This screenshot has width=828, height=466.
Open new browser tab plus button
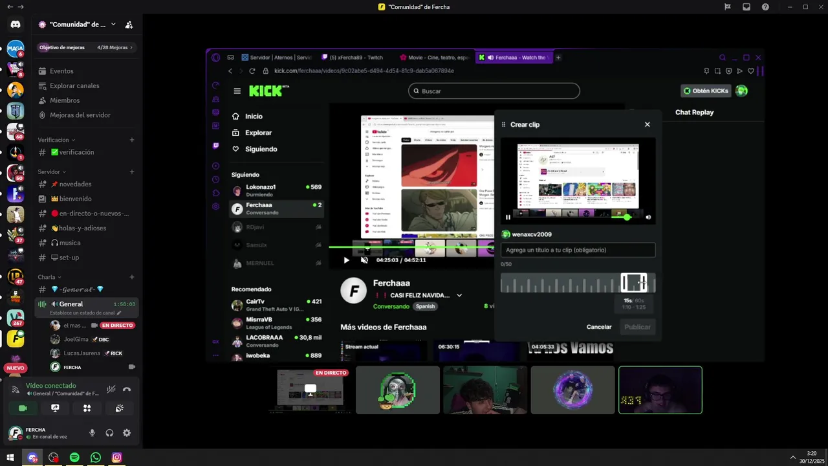tap(558, 58)
